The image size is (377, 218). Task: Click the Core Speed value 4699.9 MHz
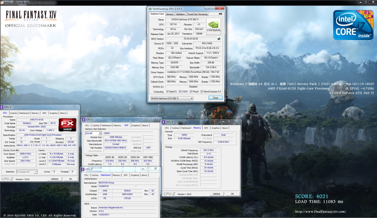tap(25, 154)
